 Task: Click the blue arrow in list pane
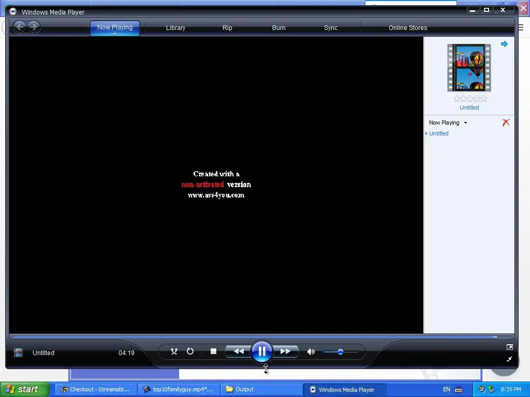(x=504, y=44)
